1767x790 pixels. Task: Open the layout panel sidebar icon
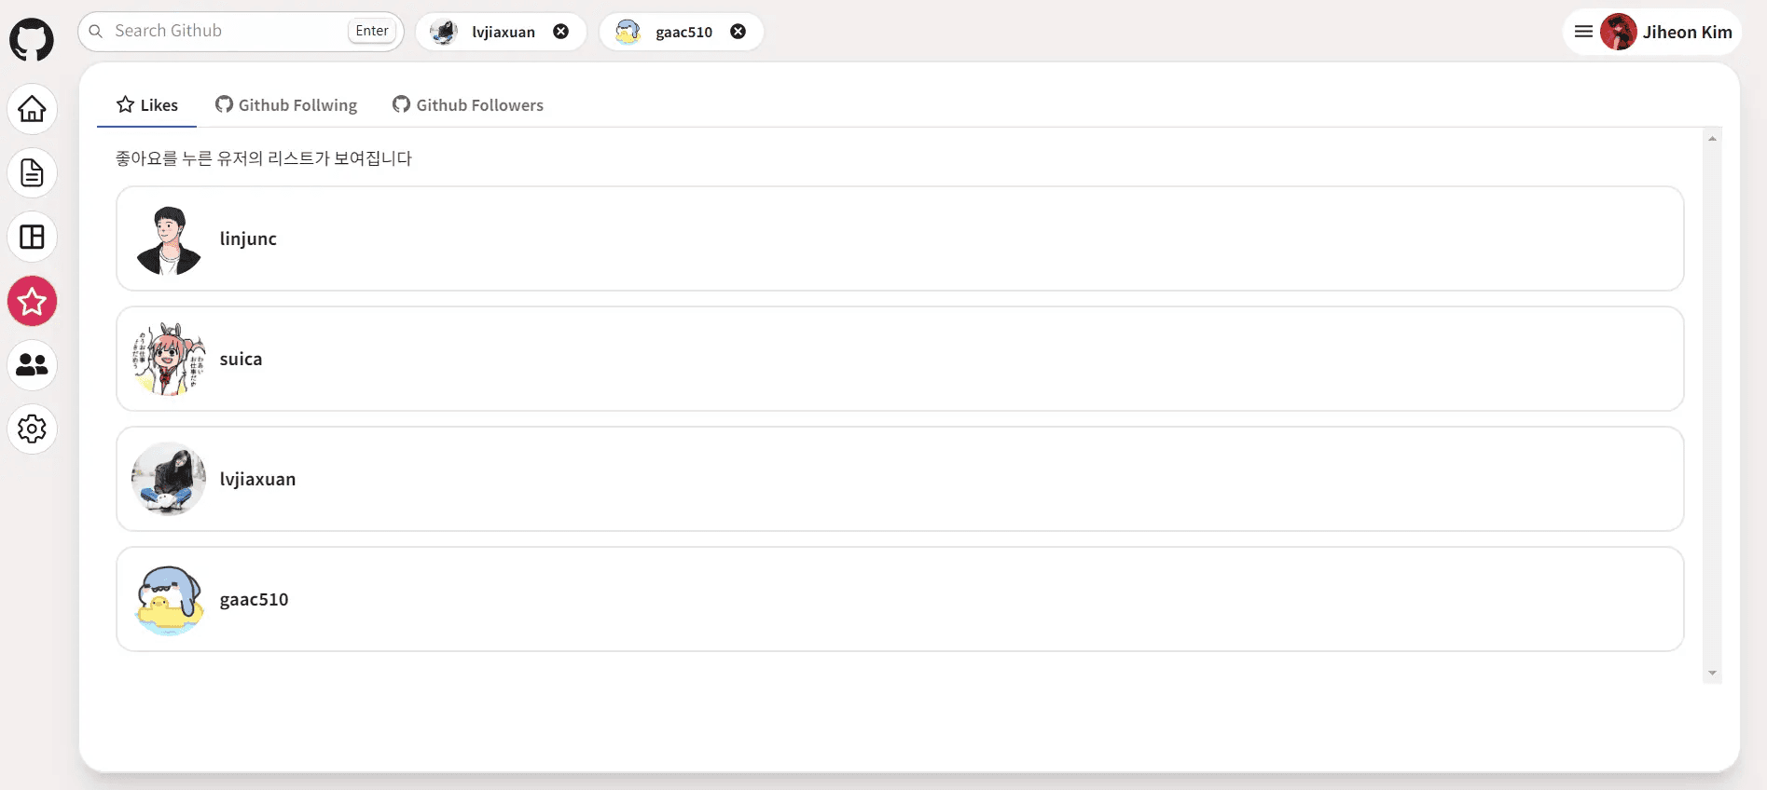pyautogui.click(x=33, y=237)
